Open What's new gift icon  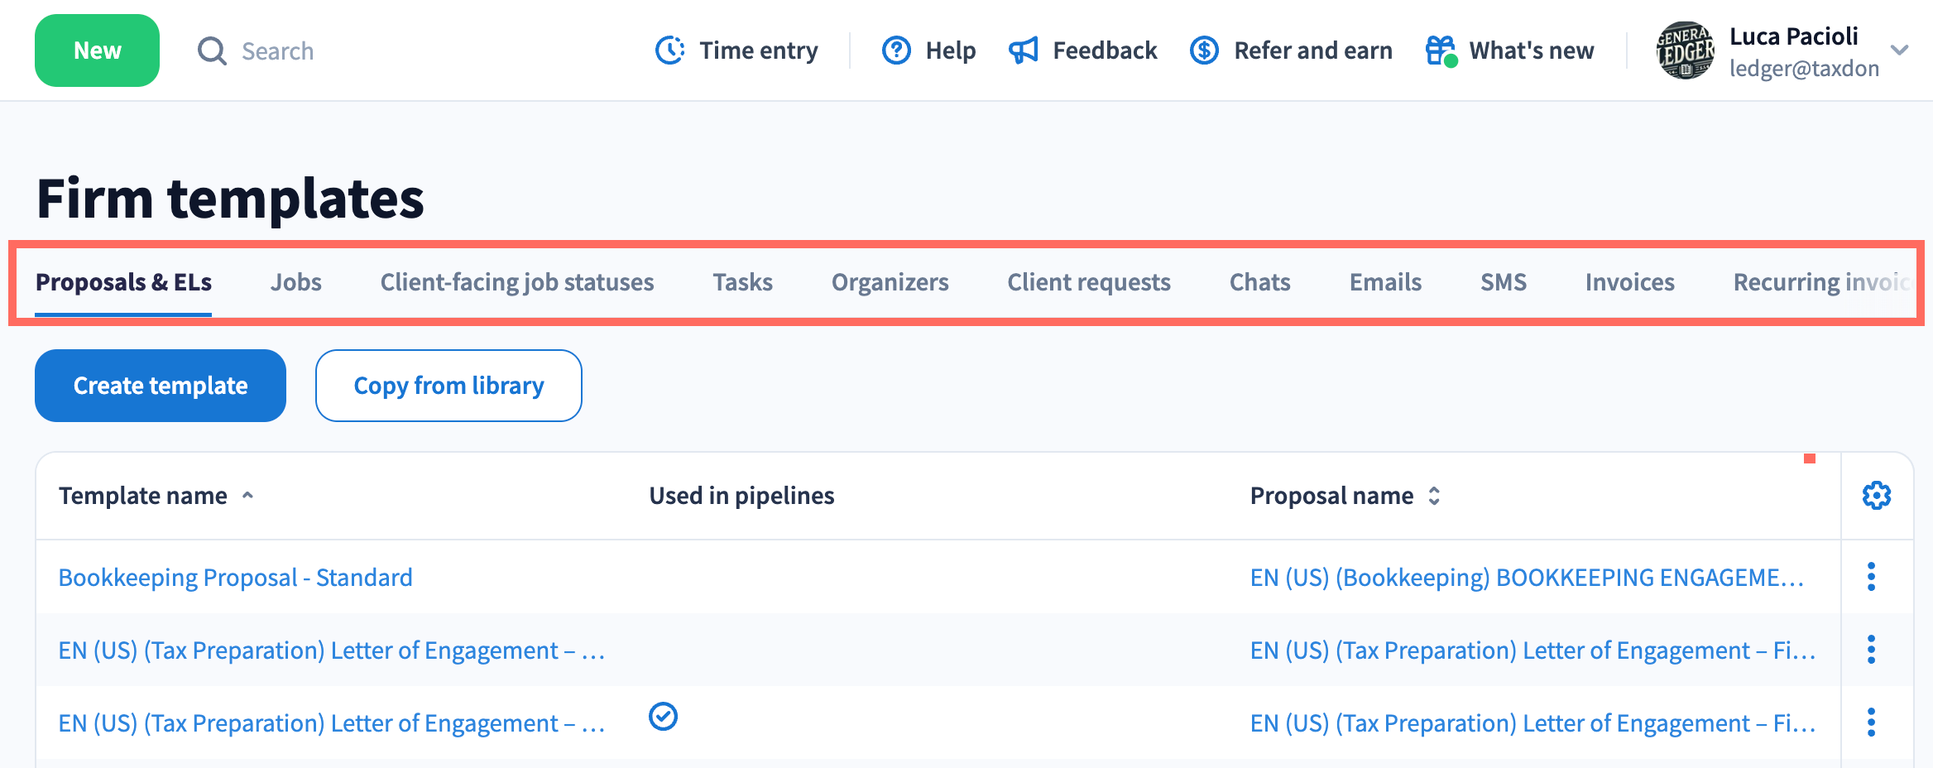click(x=1441, y=50)
